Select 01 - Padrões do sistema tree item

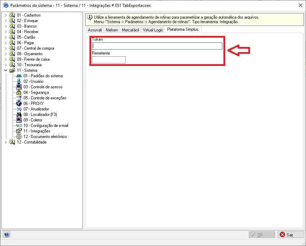point(43,76)
